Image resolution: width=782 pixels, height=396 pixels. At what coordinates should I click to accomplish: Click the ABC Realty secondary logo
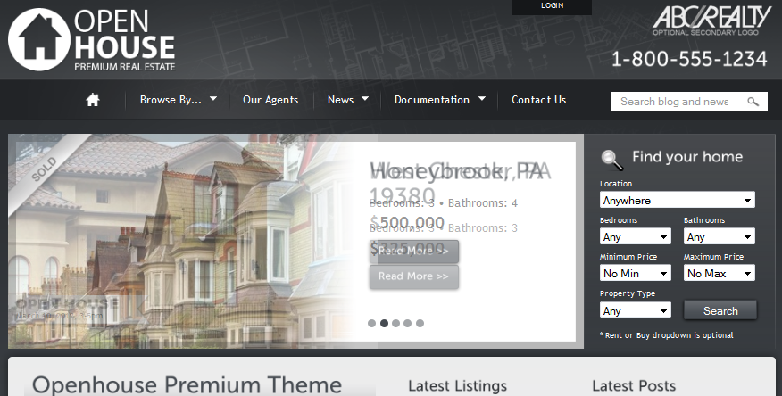click(711, 21)
